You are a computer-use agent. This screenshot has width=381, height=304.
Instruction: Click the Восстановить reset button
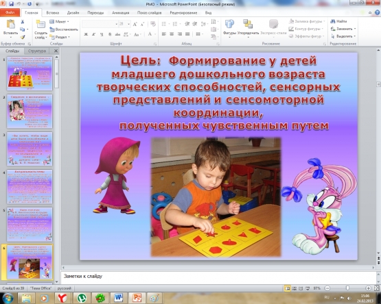click(x=64, y=29)
